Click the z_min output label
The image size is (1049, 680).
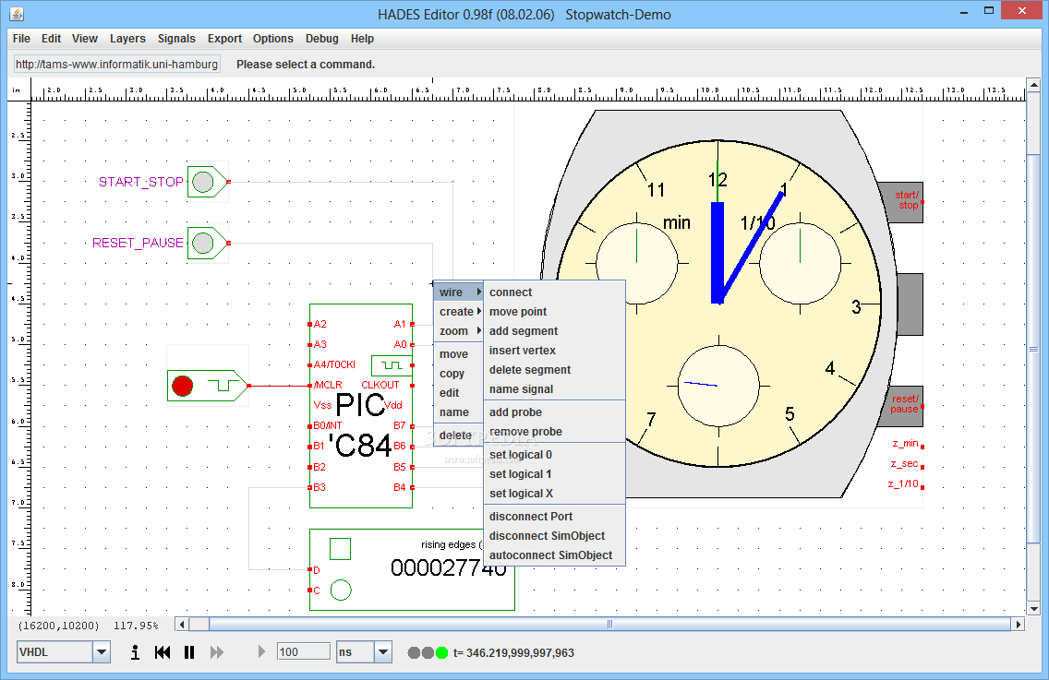click(x=905, y=443)
